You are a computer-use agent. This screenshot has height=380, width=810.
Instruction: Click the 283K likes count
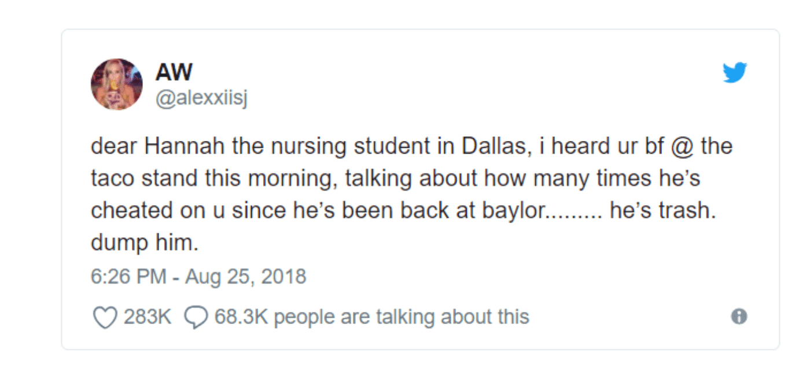148,317
